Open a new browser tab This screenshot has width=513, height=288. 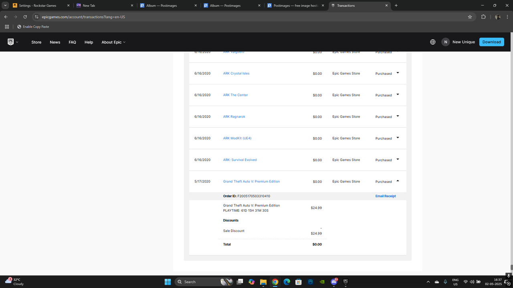(396, 6)
